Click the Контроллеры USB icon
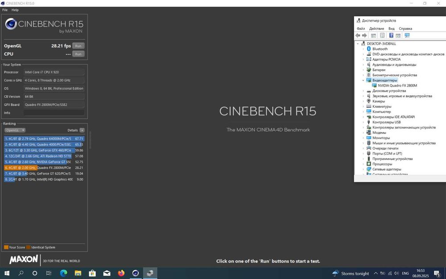446x279 pixels. pos(369,122)
